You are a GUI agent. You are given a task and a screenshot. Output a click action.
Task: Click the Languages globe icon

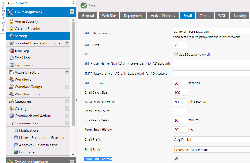pyautogui.click(x=16, y=152)
